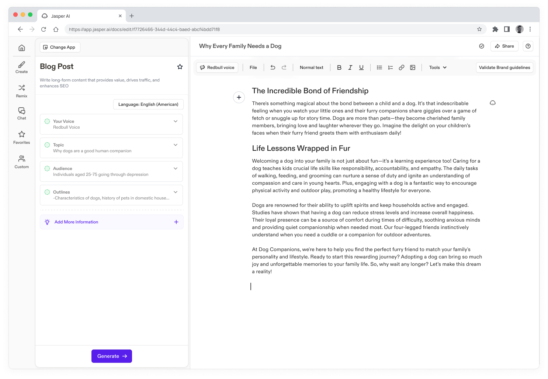Click the Bold formatting icon
This screenshot has width=548, height=379.
(339, 67)
